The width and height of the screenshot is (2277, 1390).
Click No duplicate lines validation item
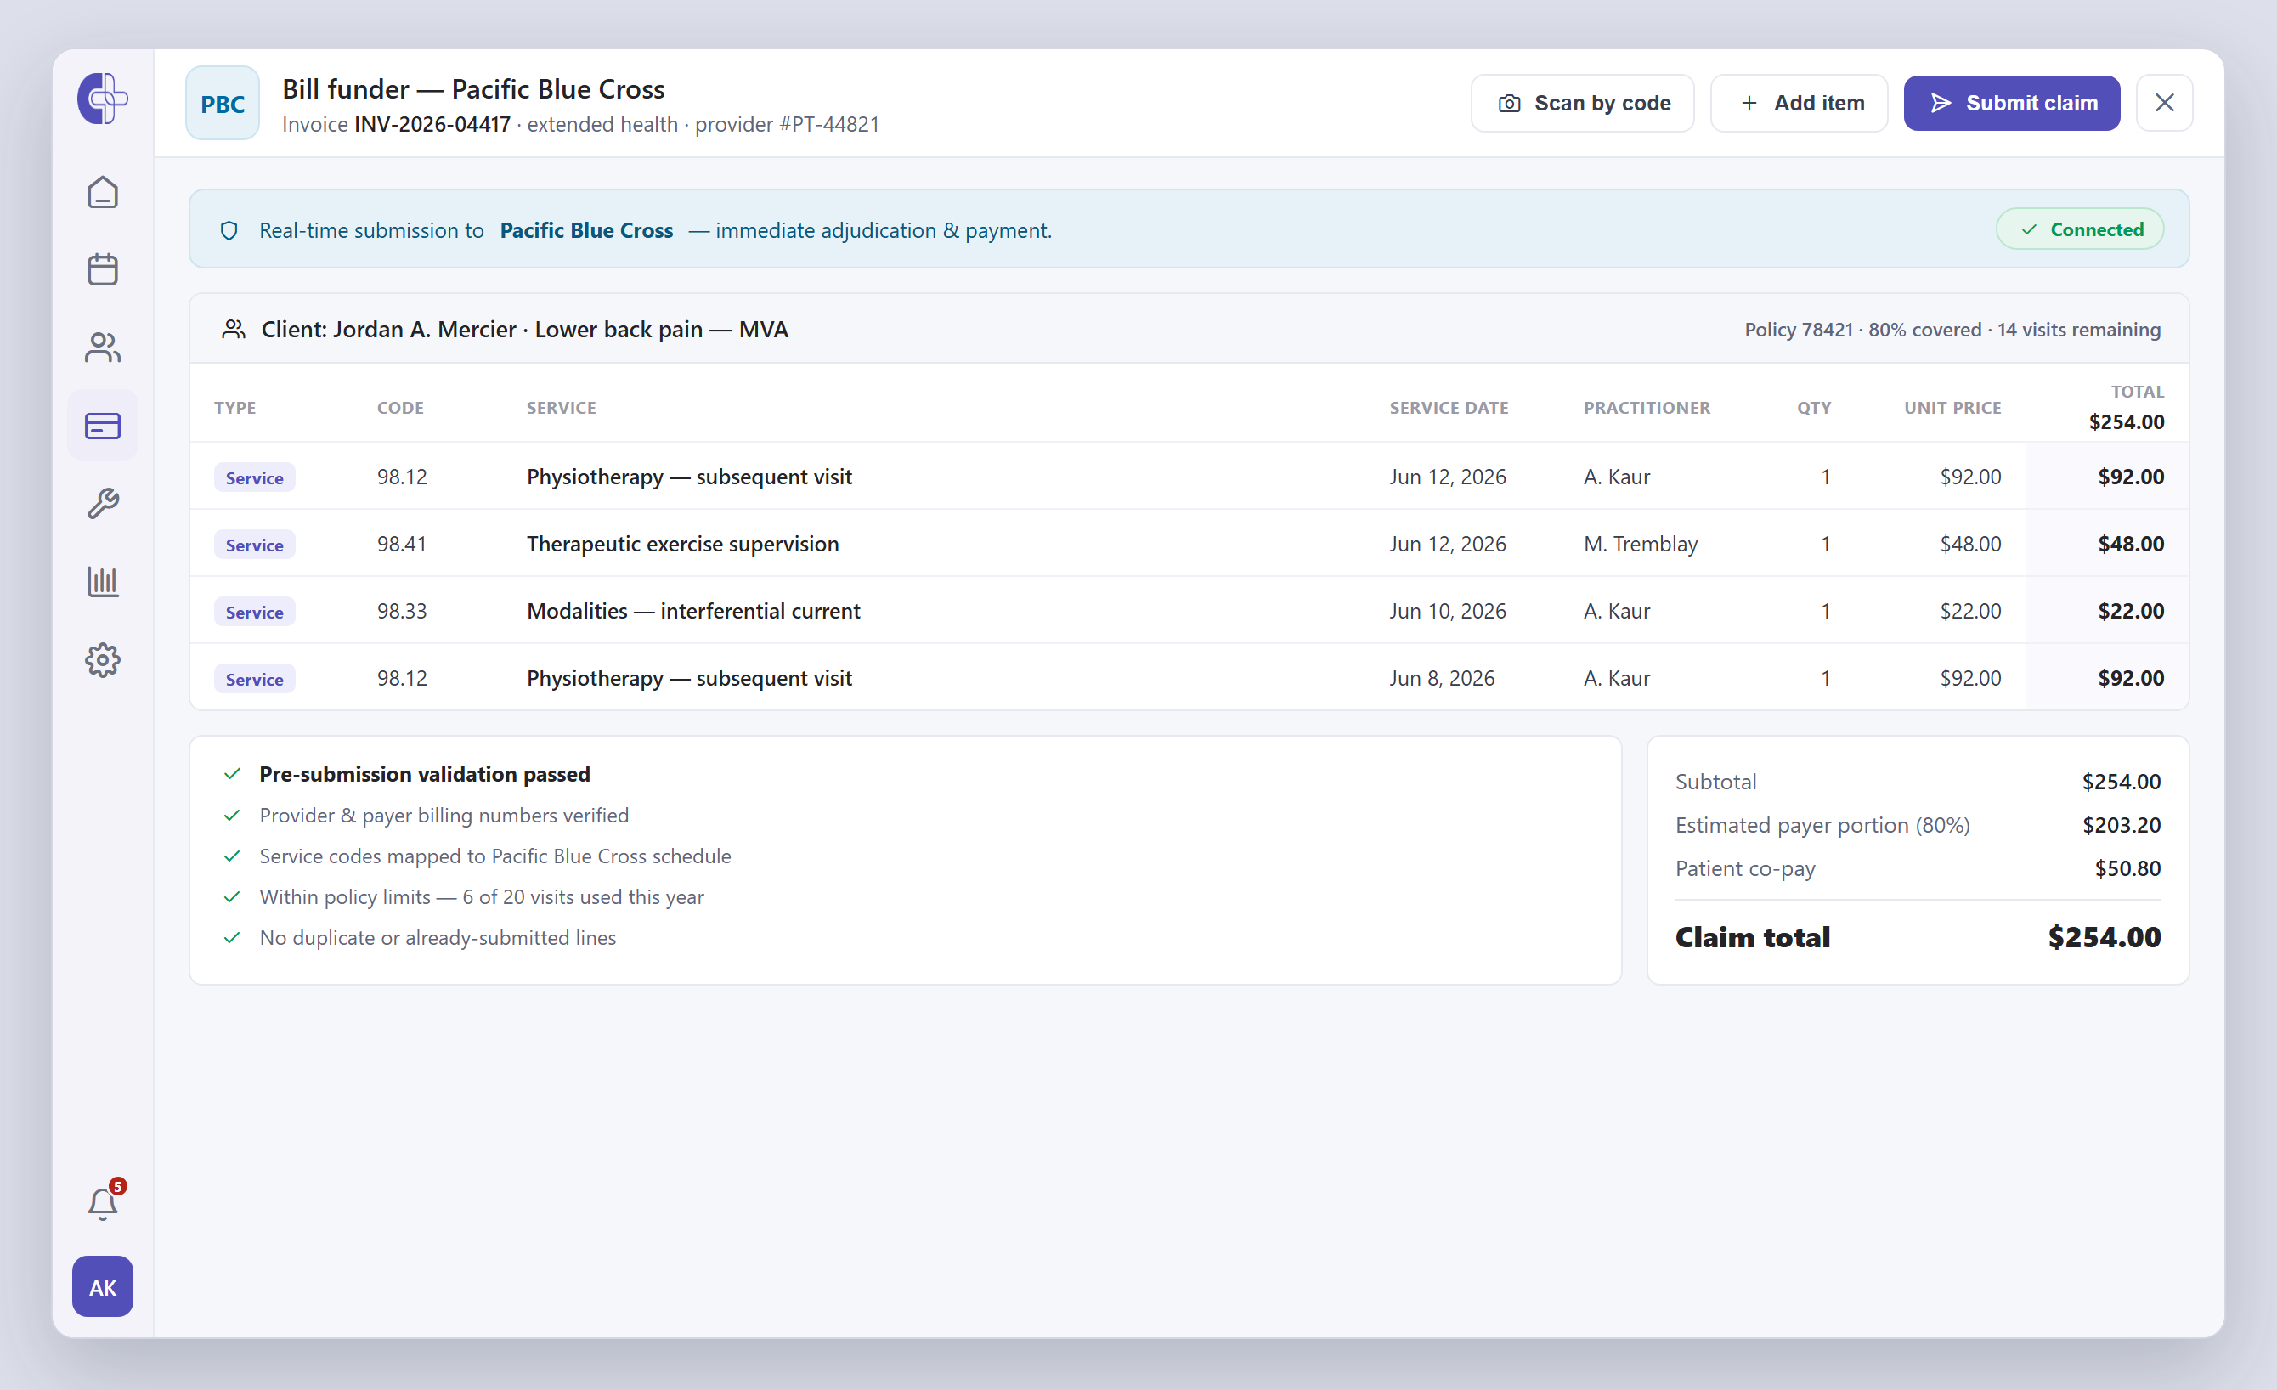coord(438,937)
